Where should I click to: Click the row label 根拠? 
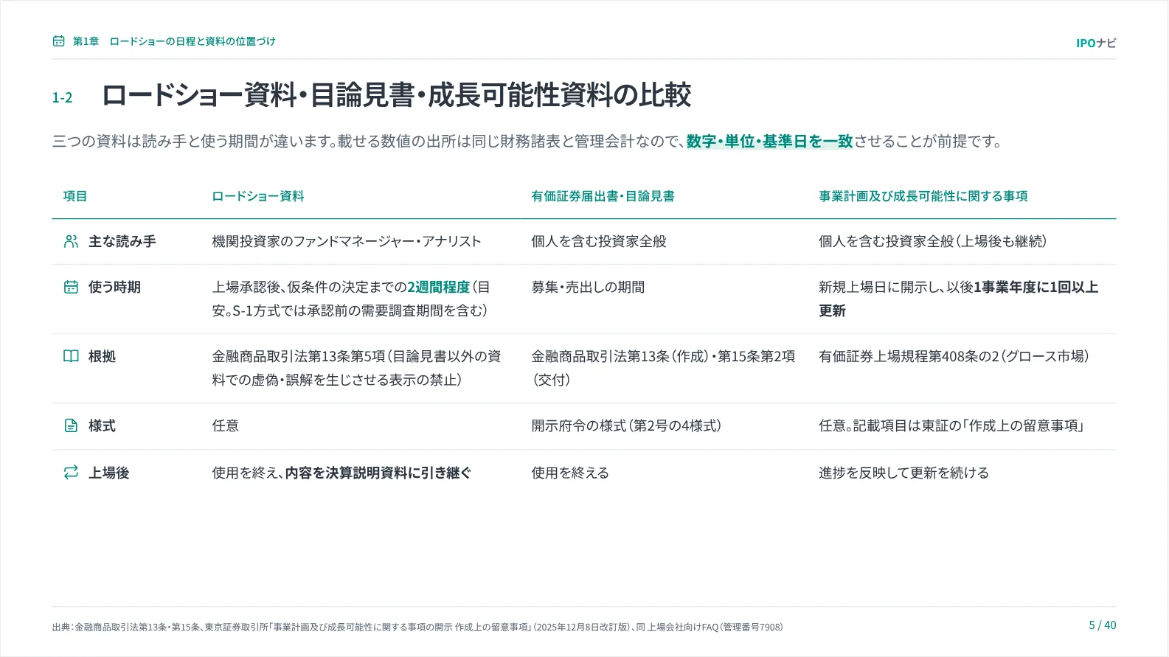102,356
